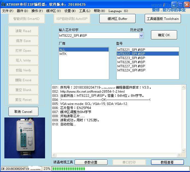Click the 擦除 Erase button
The image size is (190, 172).
pos(23,80)
